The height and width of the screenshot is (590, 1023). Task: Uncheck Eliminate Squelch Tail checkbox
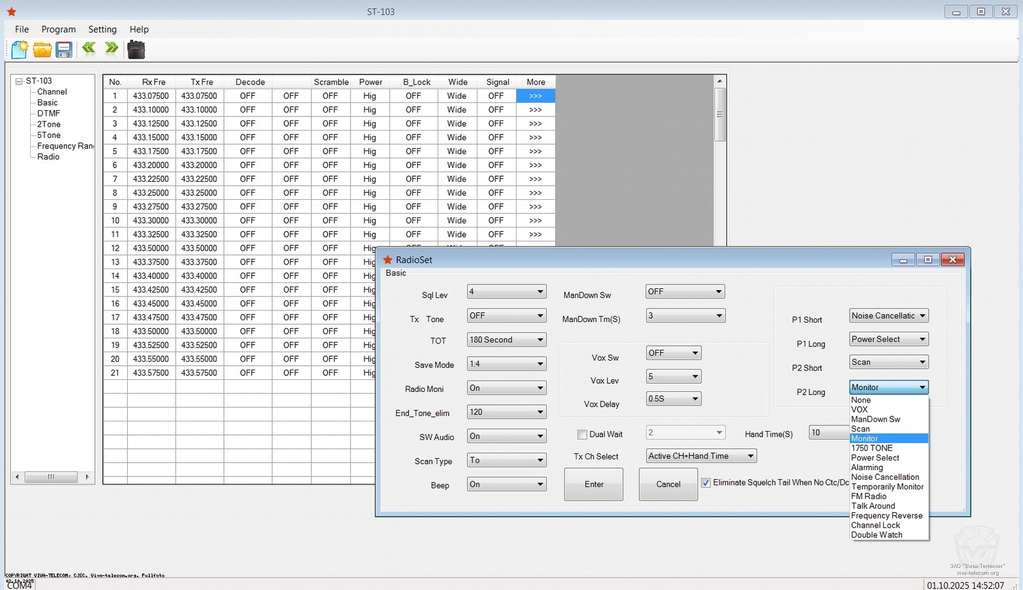click(706, 483)
